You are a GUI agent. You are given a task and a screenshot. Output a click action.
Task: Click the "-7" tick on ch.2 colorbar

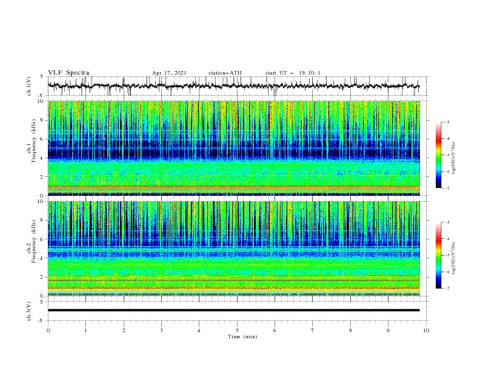point(447,289)
